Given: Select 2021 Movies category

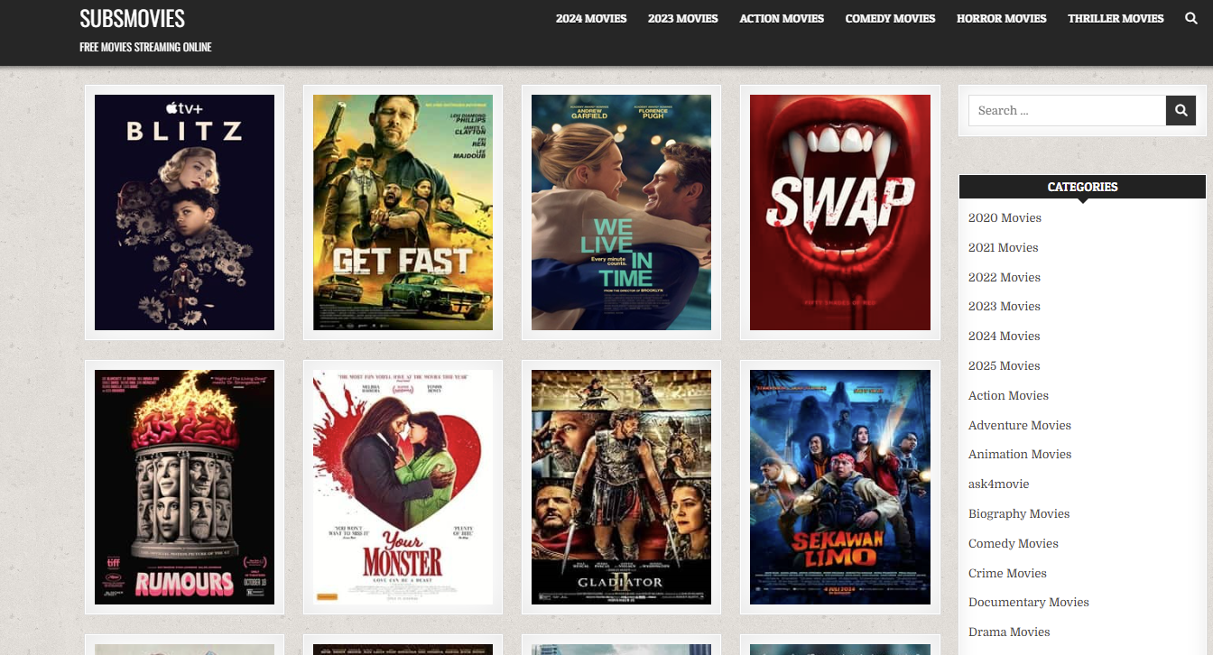Looking at the screenshot, I should [1004, 247].
